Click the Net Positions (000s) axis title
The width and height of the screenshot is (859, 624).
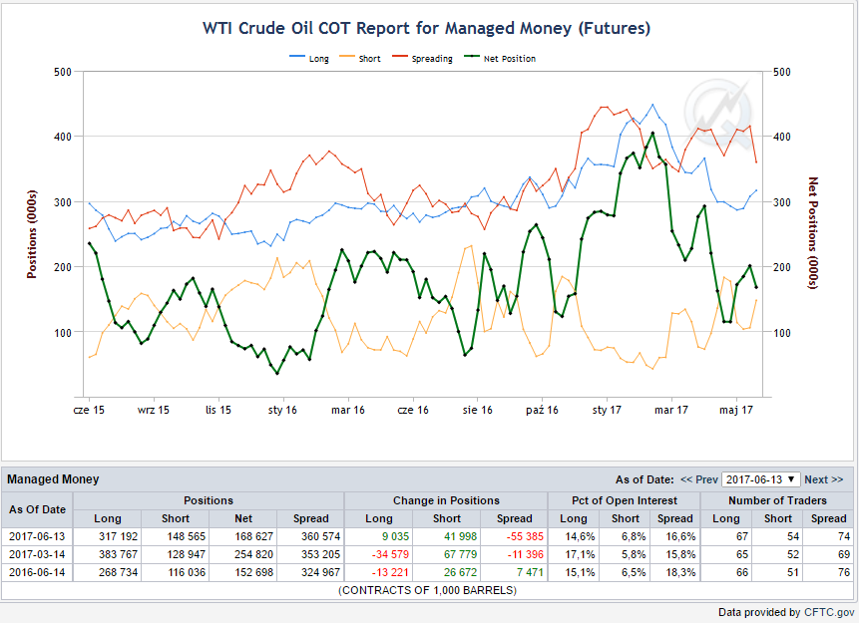coord(813,233)
